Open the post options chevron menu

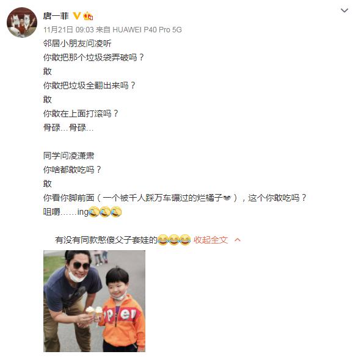344,10
